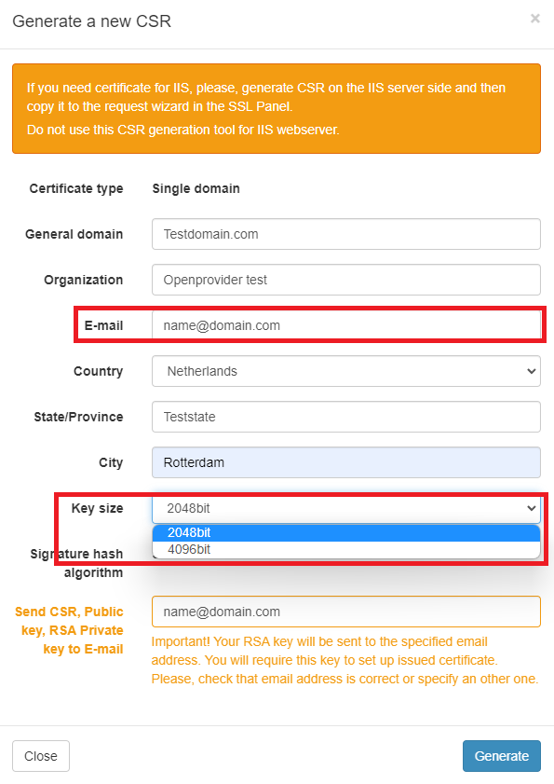The height and width of the screenshot is (784, 554).
Task: Dismiss the dialog with the X icon
Action: coord(535,18)
